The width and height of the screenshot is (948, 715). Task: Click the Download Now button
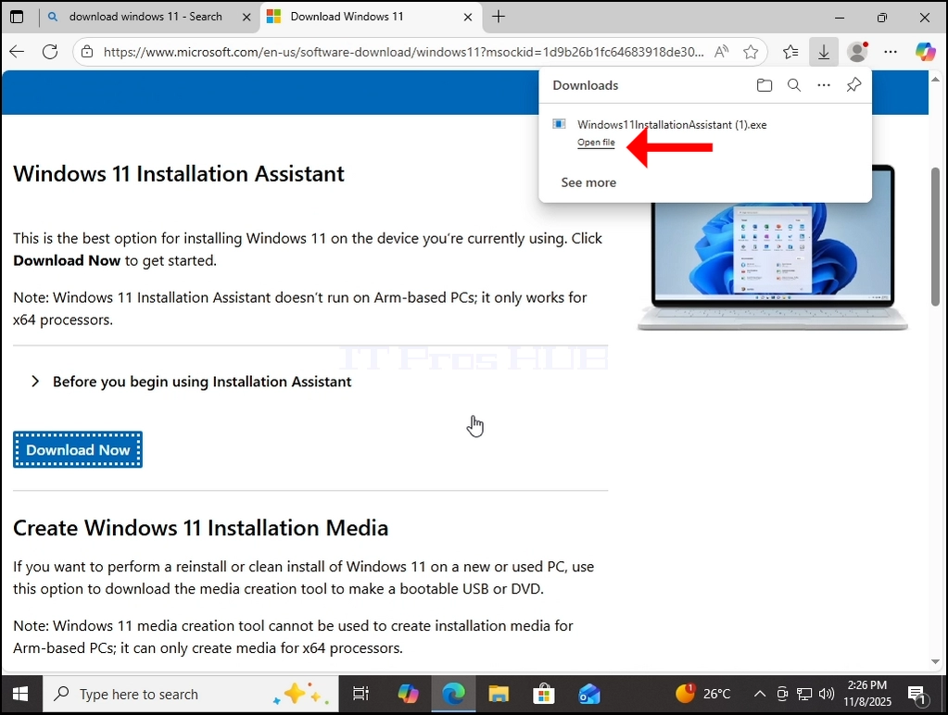tap(78, 450)
